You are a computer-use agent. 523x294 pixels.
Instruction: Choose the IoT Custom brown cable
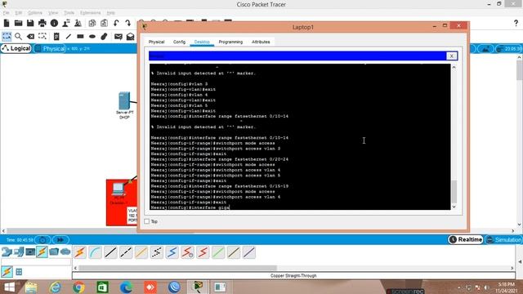click(234, 252)
